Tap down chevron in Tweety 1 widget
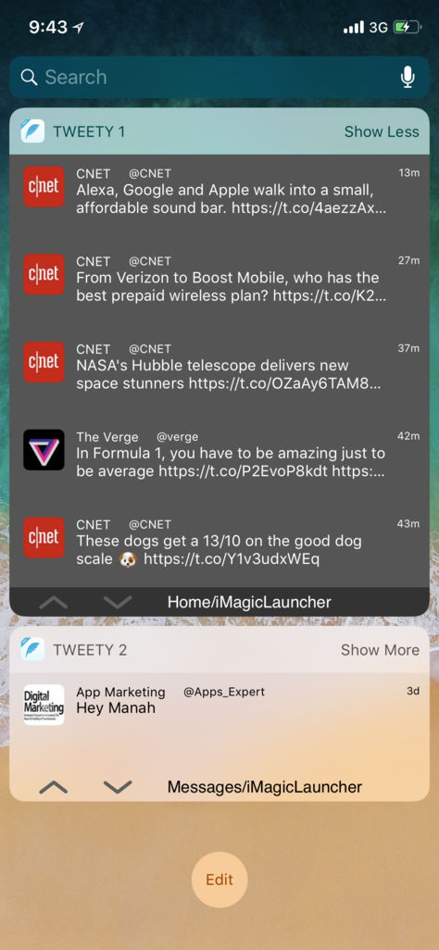The image size is (439, 950). pyautogui.click(x=118, y=602)
